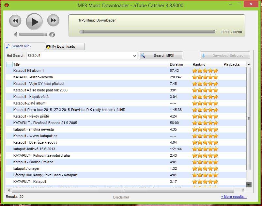Skip back with the rewind button
This screenshot has width=262, height=206.
(x=15, y=21)
